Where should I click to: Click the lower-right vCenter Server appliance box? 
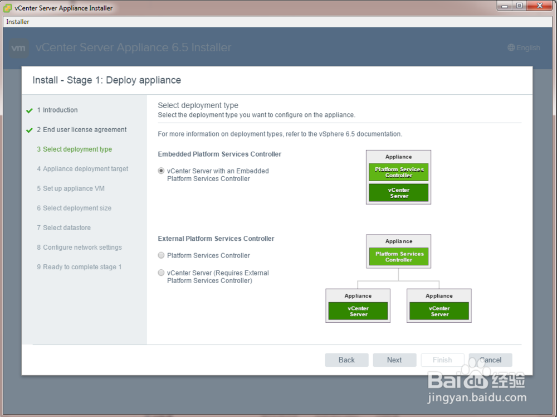click(x=439, y=306)
